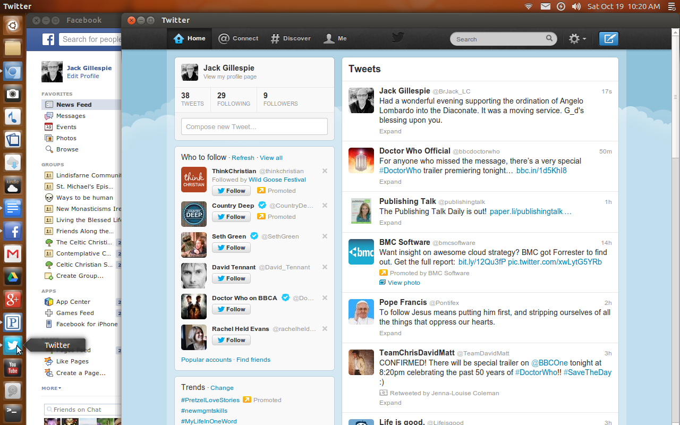Follow Country Deep
Viewport: 680px width, 425px height.
[x=231, y=217]
